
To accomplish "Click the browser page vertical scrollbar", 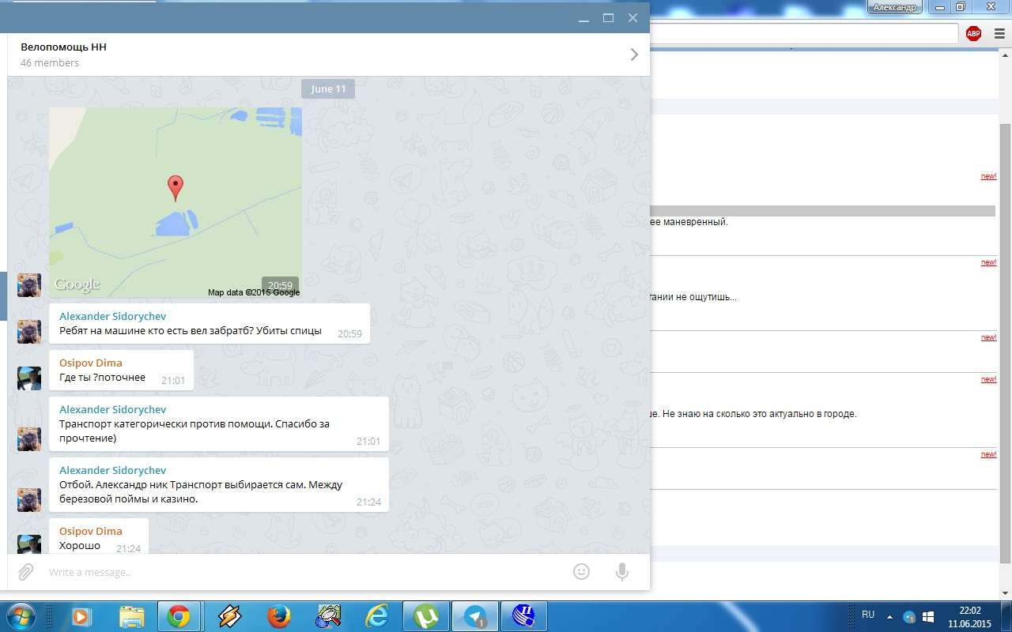I will pyautogui.click(x=1005, y=316).
